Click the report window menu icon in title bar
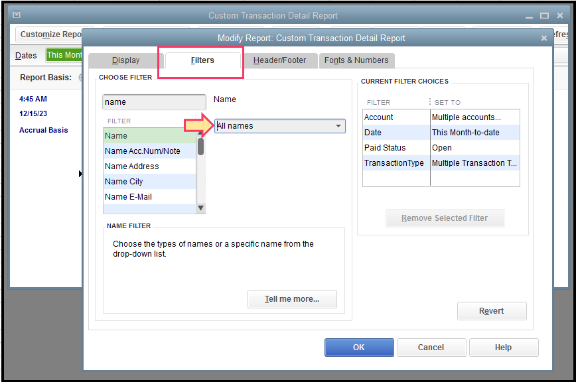Screen dimensions: 576x382 (17, 15)
